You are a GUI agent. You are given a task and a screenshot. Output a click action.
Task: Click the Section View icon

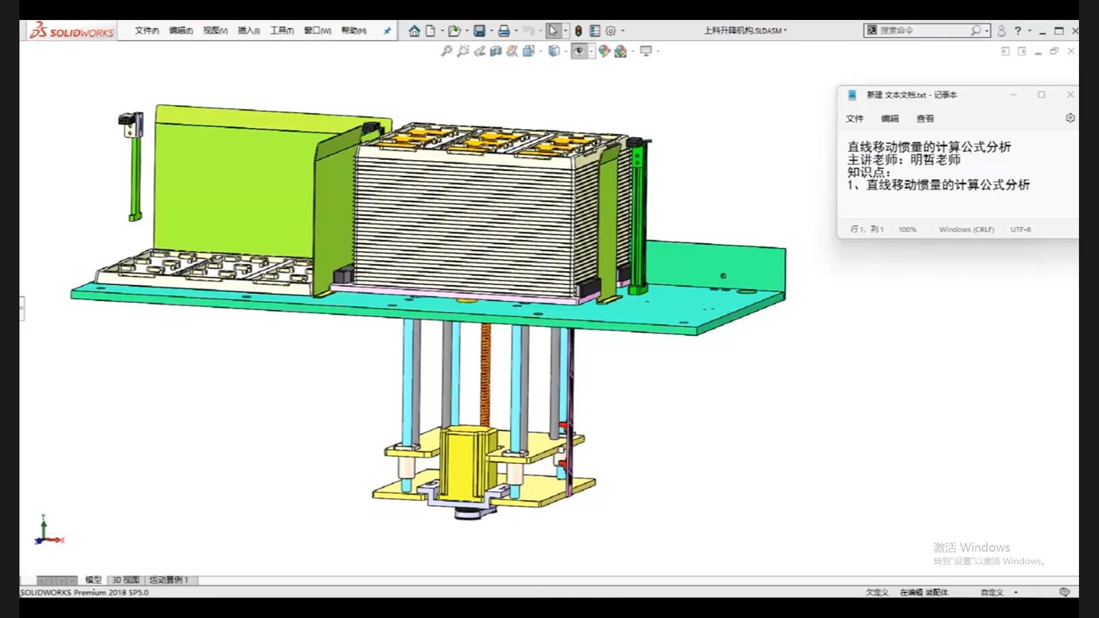tap(496, 51)
